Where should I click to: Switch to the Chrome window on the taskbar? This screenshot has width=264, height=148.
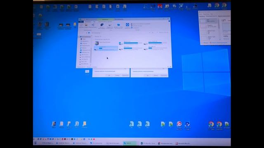[165, 143]
